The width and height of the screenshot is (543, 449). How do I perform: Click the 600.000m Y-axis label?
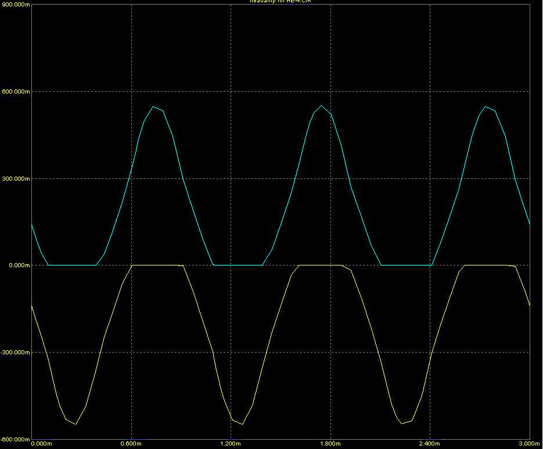(15, 91)
